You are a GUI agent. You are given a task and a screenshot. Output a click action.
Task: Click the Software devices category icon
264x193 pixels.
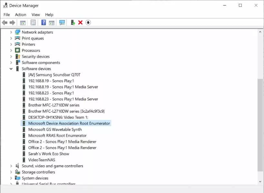(17, 69)
